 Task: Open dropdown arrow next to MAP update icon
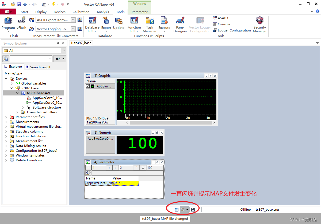tap(187, 210)
